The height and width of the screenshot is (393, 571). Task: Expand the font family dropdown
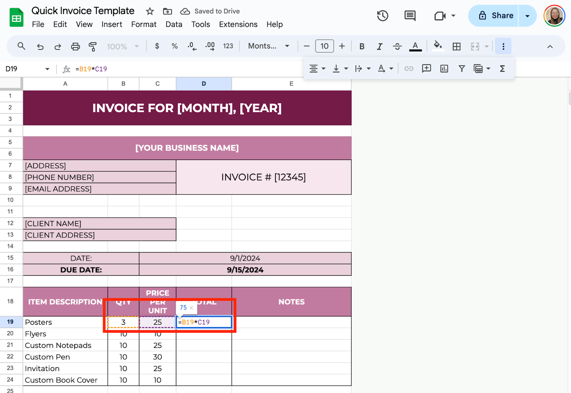(268, 46)
